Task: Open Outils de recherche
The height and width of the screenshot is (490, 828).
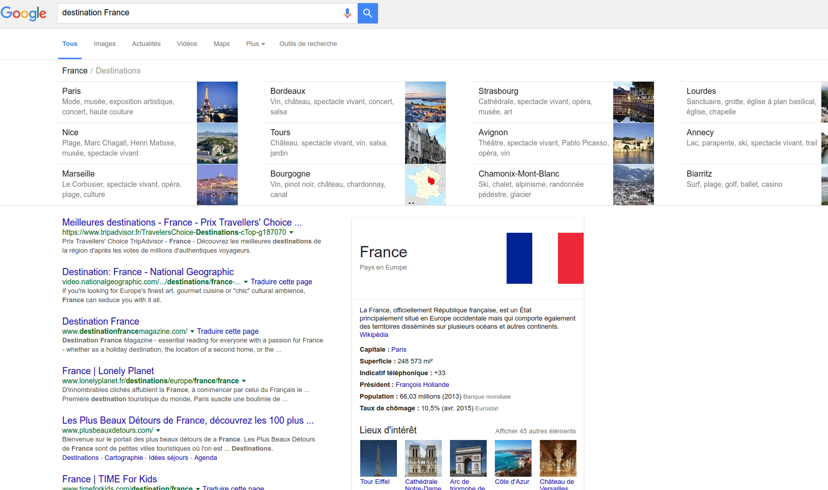Action: 308,44
